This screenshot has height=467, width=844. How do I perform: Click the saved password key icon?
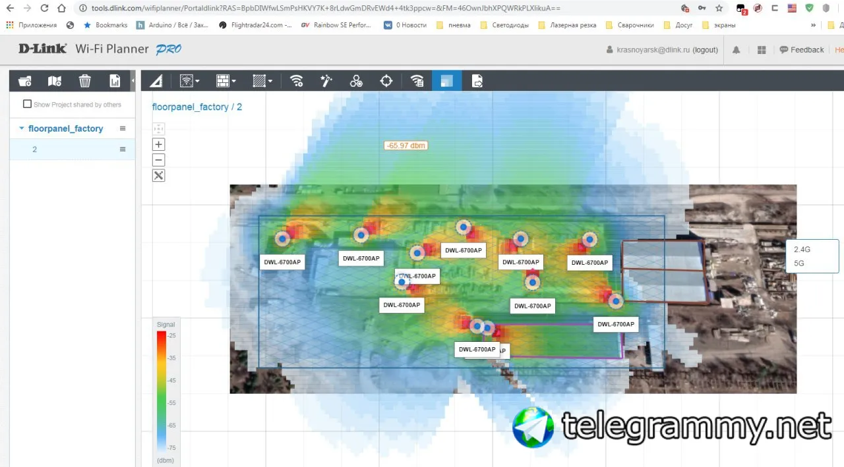[702, 9]
